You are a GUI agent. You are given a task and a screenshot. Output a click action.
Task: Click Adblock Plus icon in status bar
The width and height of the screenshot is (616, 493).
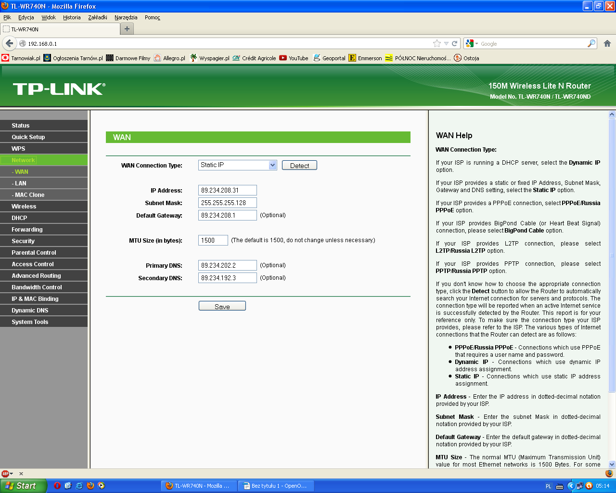tap(5, 474)
